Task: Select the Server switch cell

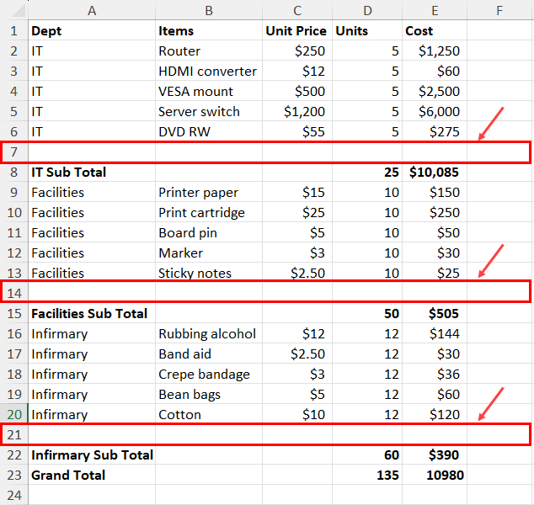Action: pos(209,112)
